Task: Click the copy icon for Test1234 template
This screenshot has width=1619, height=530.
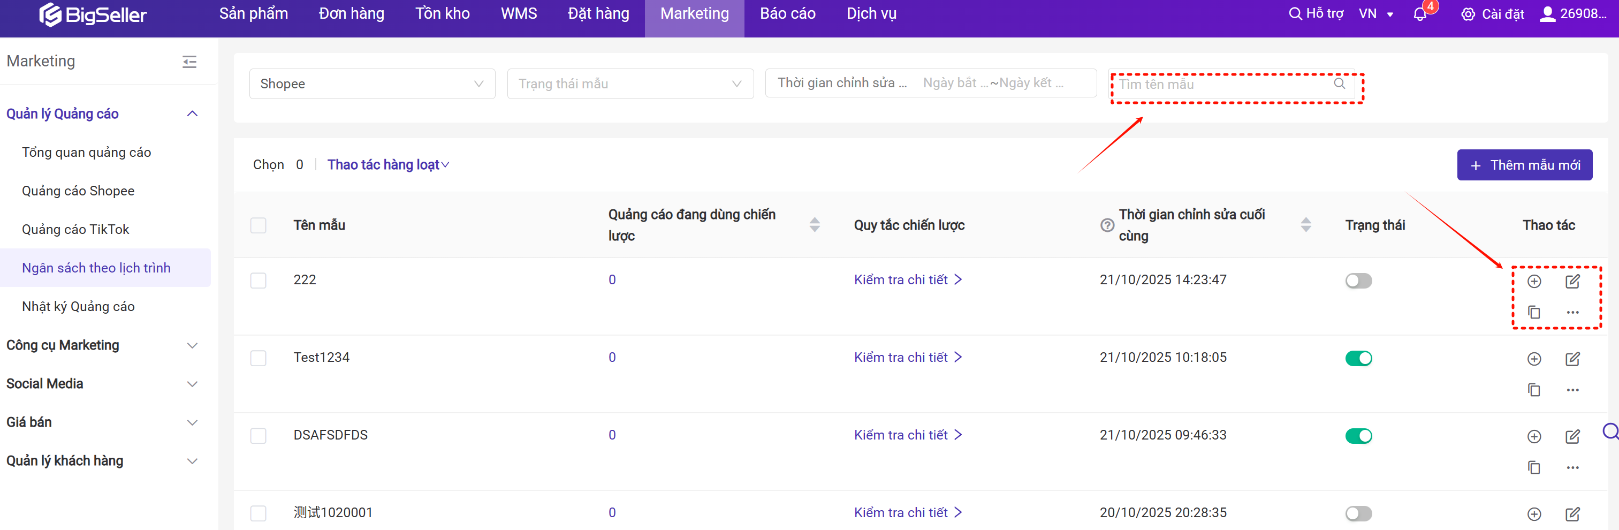Action: 1533,390
